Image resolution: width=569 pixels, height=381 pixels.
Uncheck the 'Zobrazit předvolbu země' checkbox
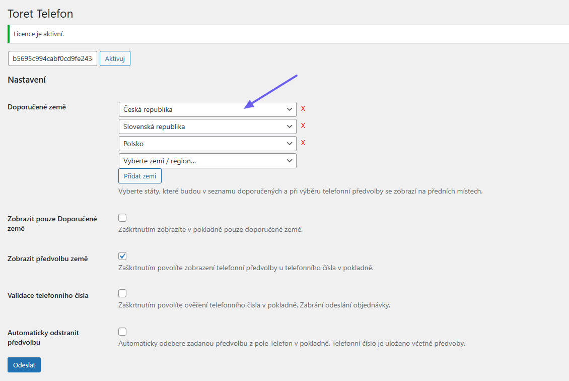[122, 256]
